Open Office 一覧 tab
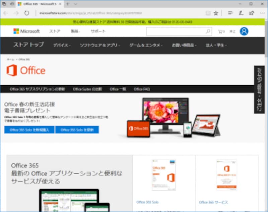This screenshot has width=268, height=212. point(118,89)
